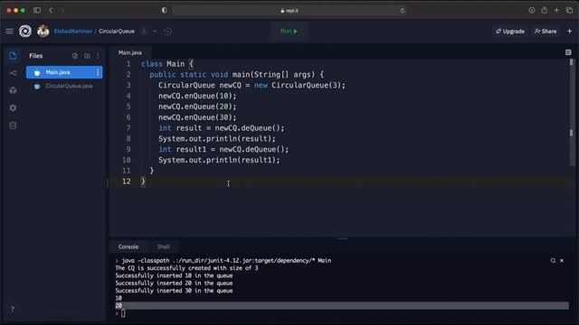
Task: Click 'CircularQueue newCQ = new CircularQueue(3);' line
Action: point(252,85)
